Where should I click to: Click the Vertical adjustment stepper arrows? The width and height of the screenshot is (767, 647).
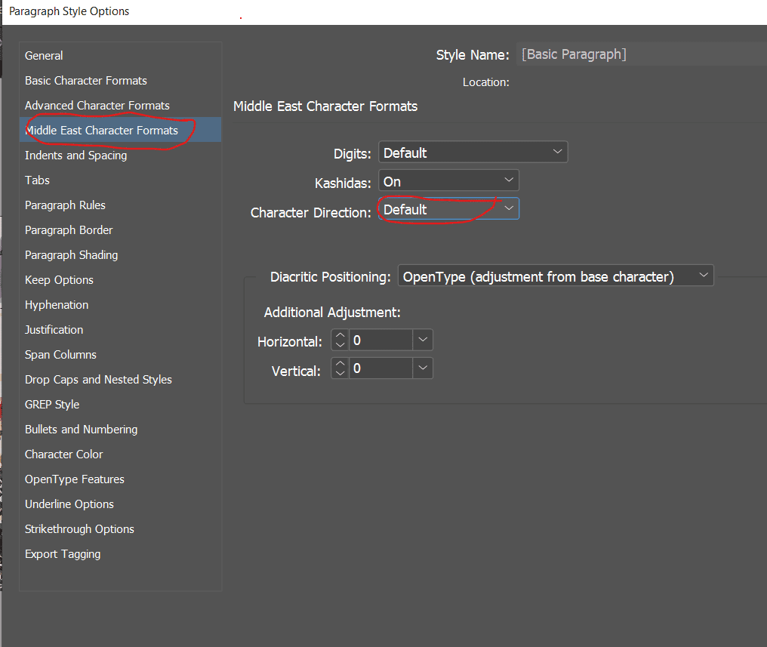[340, 368]
